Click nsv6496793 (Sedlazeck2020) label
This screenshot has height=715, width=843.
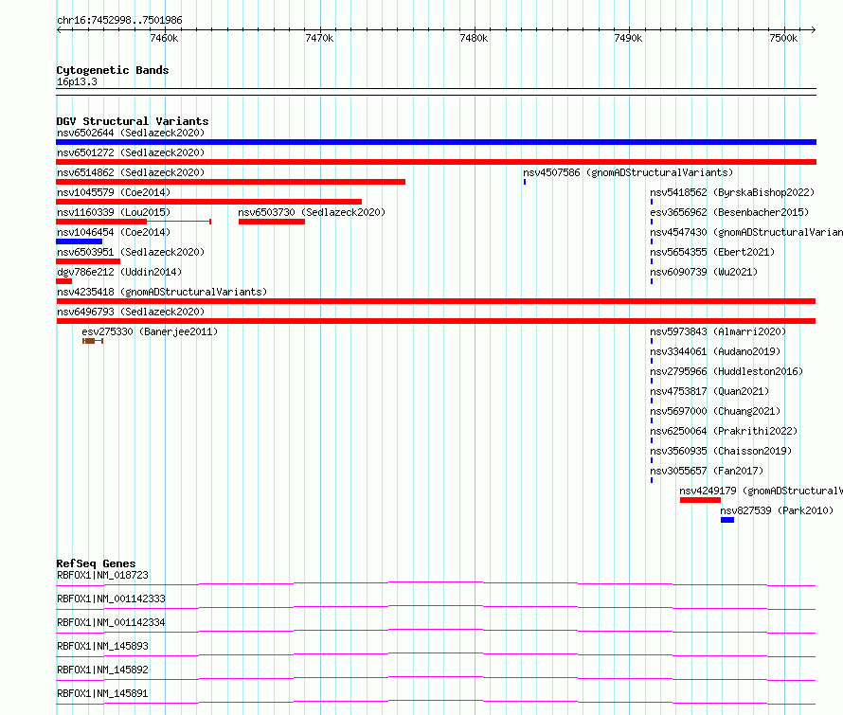(x=131, y=312)
